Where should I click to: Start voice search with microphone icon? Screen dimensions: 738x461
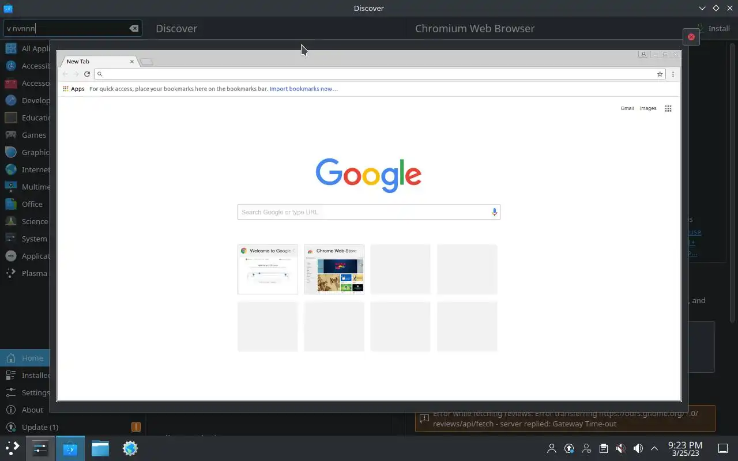[494, 212]
